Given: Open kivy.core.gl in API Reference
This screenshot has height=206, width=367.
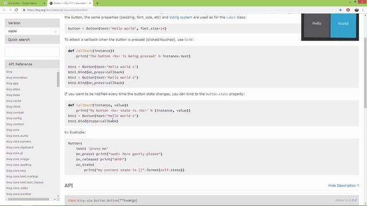Looking at the screenshot, I should [x=14, y=153].
